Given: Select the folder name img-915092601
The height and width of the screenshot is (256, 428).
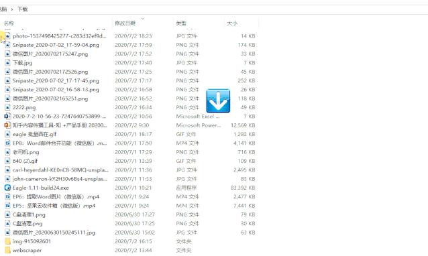Looking at the screenshot, I should tap(32, 241).
